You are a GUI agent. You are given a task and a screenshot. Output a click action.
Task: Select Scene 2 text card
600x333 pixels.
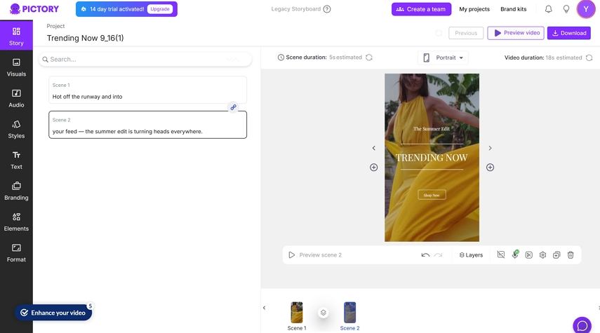tap(147, 125)
